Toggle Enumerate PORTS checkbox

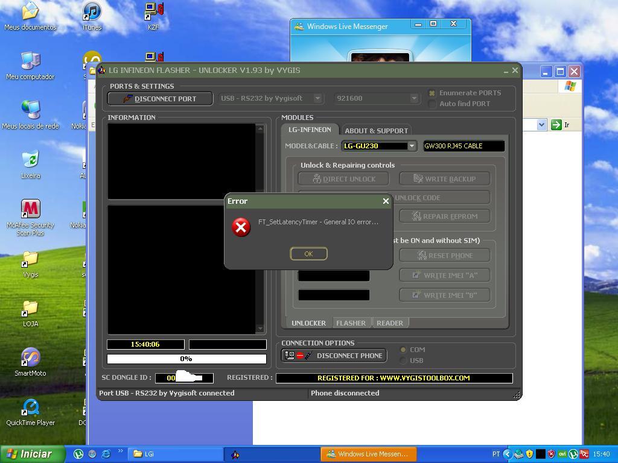click(432, 93)
